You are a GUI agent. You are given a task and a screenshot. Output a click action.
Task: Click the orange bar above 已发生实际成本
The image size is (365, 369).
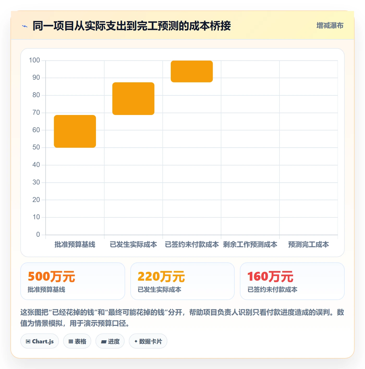pos(133,99)
